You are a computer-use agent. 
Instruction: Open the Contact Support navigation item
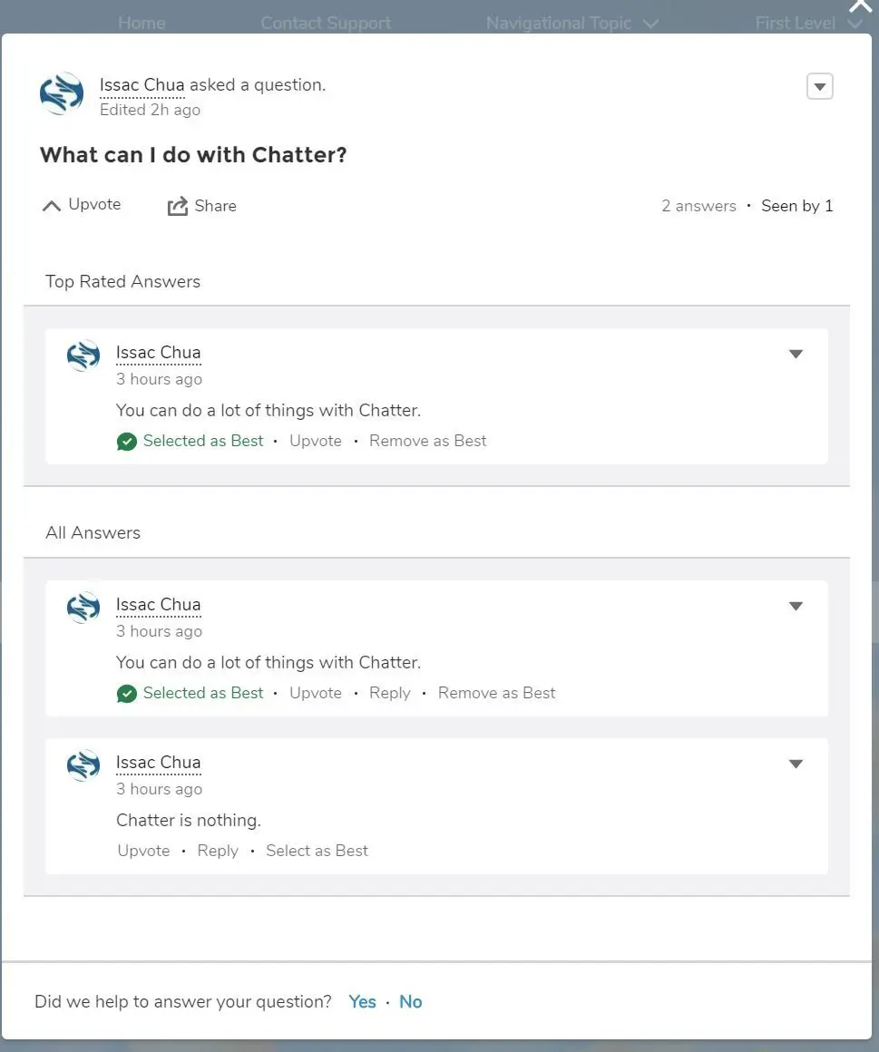tap(326, 24)
